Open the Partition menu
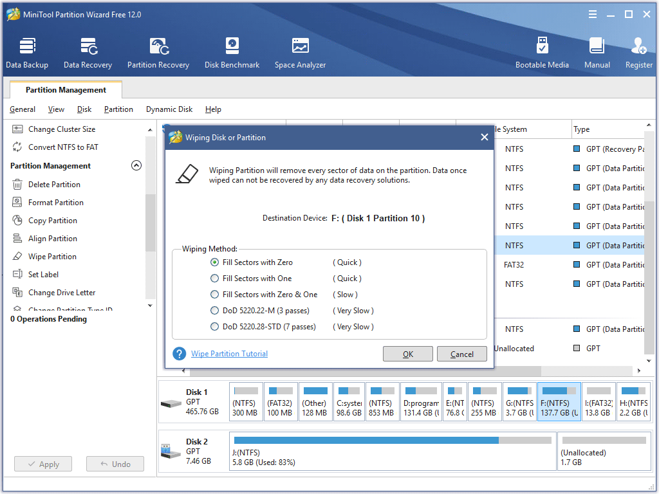The width and height of the screenshot is (659, 494). click(x=118, y=109)
